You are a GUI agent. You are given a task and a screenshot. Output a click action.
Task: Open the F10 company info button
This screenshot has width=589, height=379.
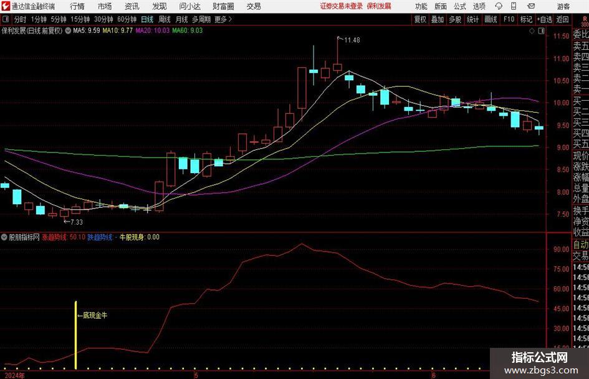coord(509,19)
